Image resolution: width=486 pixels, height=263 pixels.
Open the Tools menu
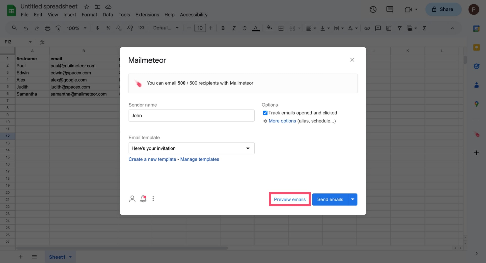pos(124,15)
